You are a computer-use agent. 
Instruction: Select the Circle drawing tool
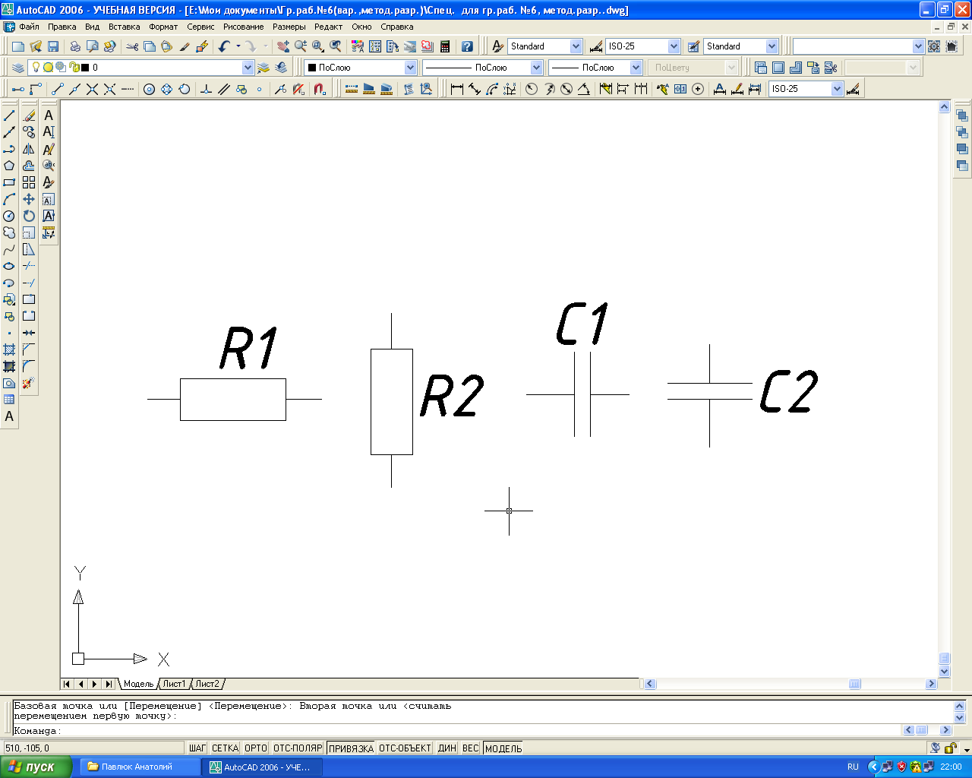coord(9,216)
